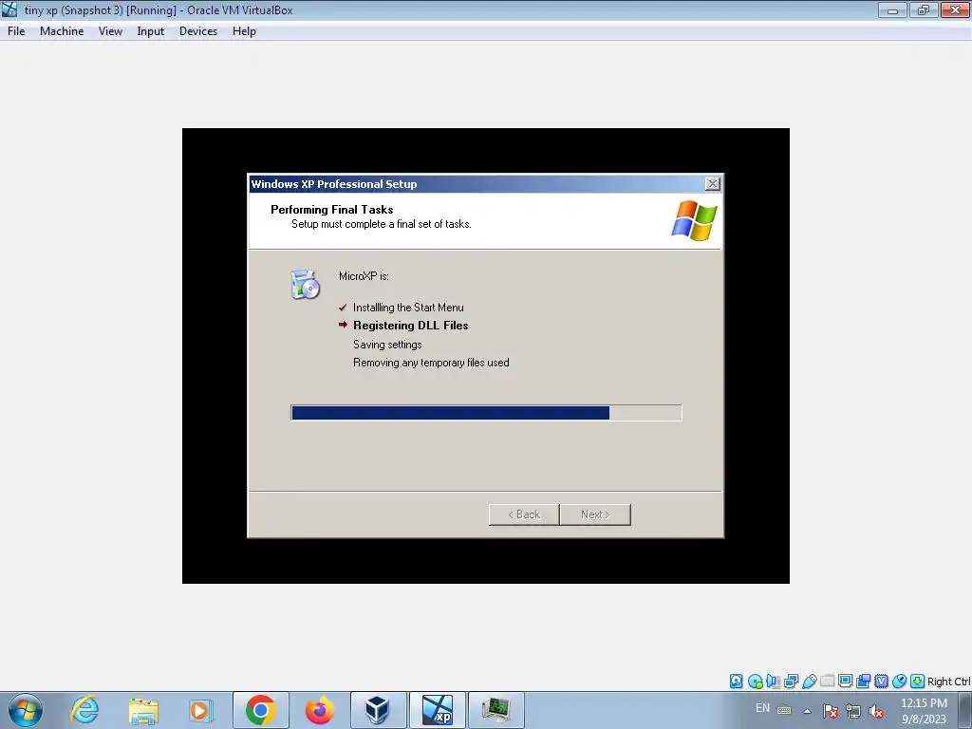Open Firefox from the taskbar
This screenshot has height=729, width=972.
coord(320,710)
